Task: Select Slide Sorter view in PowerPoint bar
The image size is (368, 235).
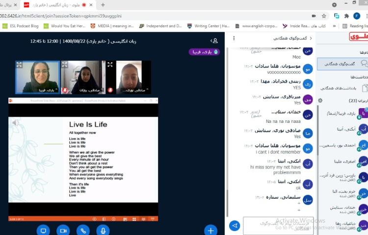Action: [x=134, y=219]
